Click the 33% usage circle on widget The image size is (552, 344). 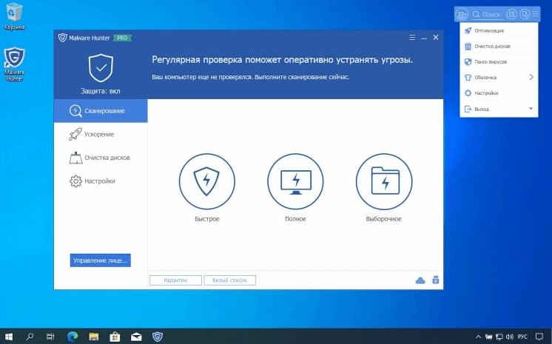462,14
